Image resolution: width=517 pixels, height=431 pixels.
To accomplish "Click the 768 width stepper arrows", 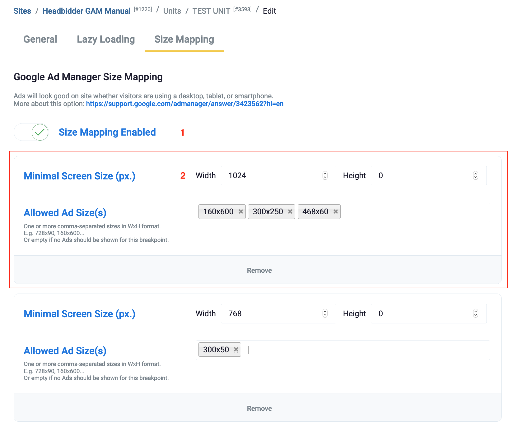I will [325, 313].
